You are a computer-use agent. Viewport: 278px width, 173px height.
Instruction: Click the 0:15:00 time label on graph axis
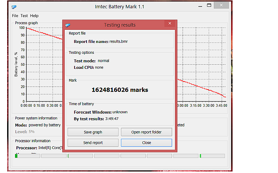click(x=39, y=106)
